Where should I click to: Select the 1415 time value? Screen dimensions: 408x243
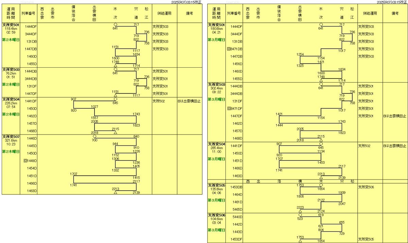(136, 177)
